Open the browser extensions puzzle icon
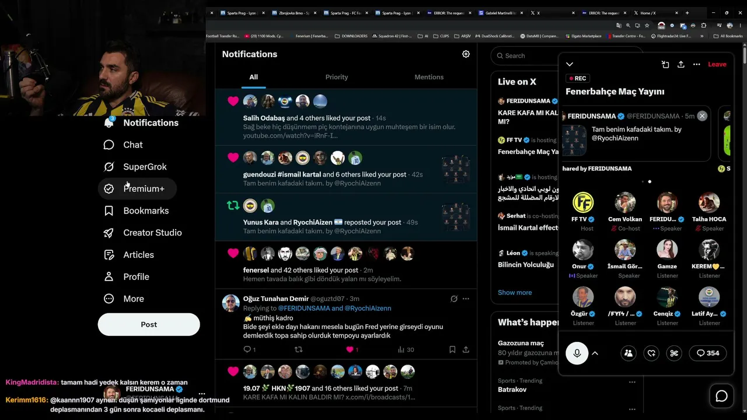 tap(704, 26)
